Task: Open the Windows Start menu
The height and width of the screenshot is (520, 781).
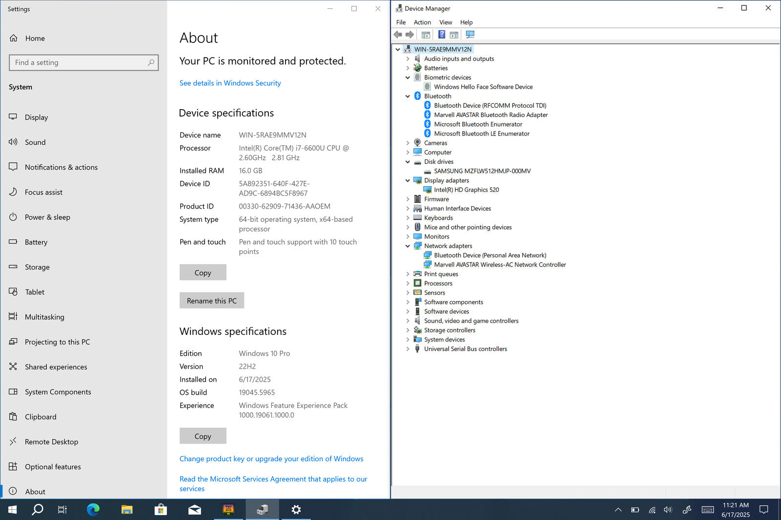Action: pos(13,510)
